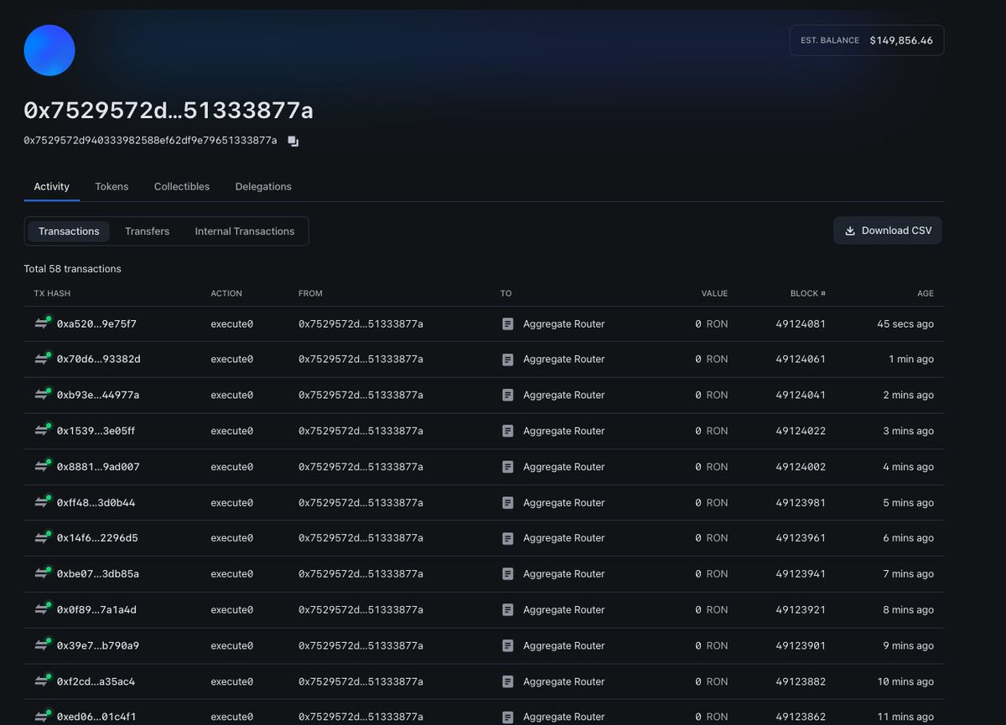Open Aggregate Router in 45 secs ago row
The width and height of the screenshot is (1006, 725).
tap(563, 324)
